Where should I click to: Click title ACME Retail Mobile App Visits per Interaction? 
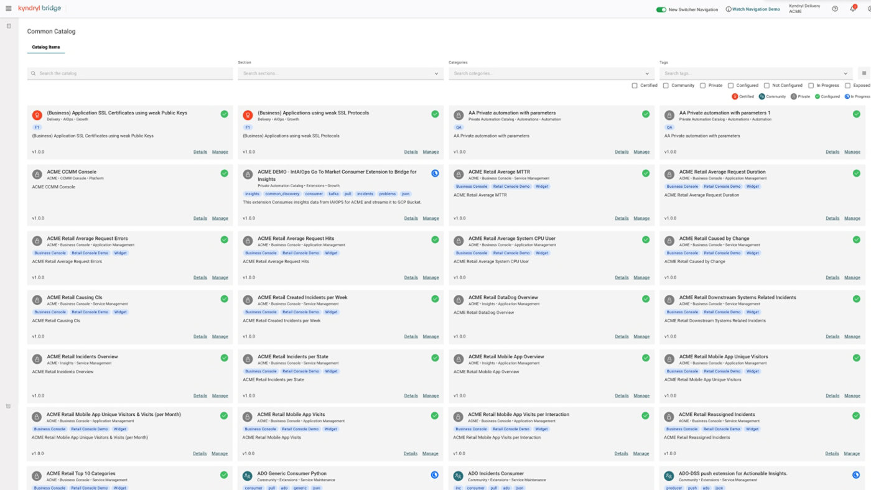(519, 414)
